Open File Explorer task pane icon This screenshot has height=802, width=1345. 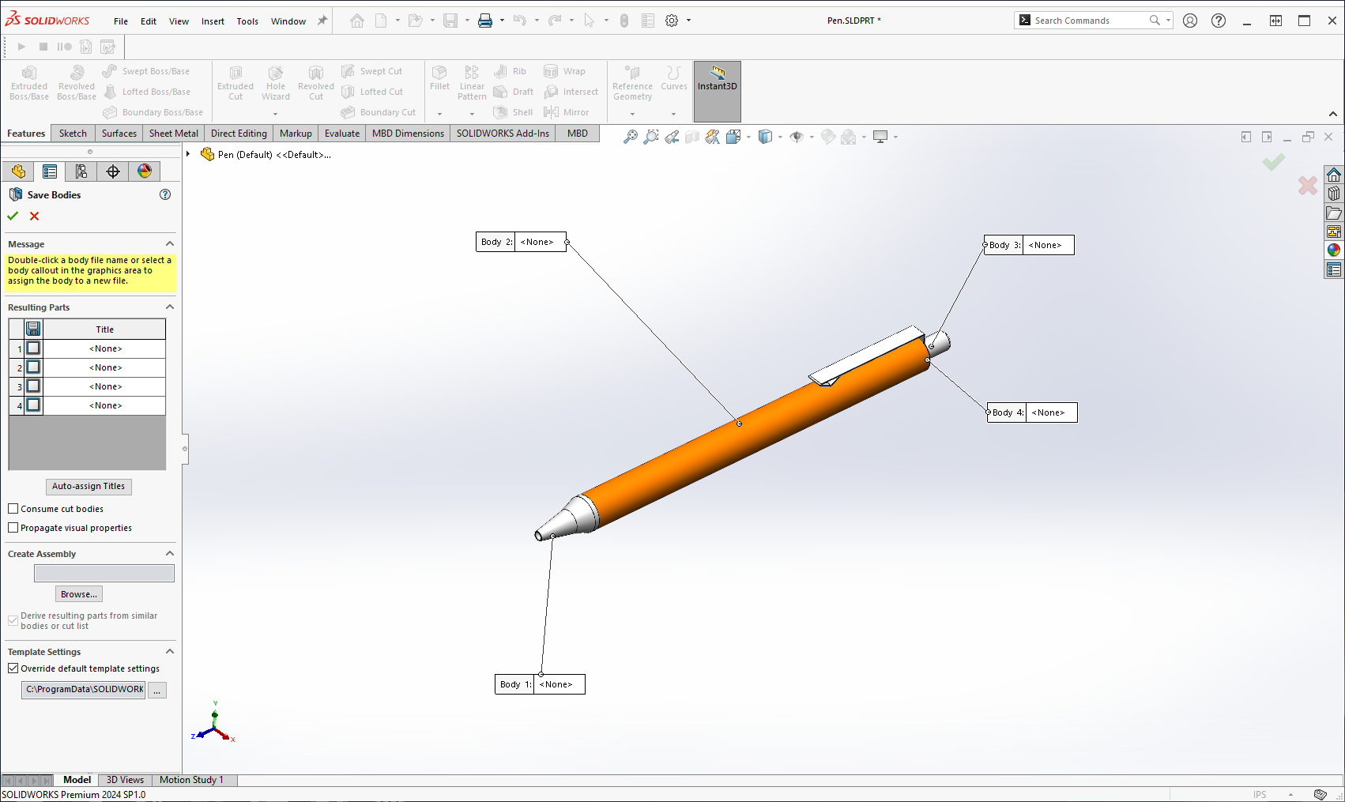coord(1334,213)
